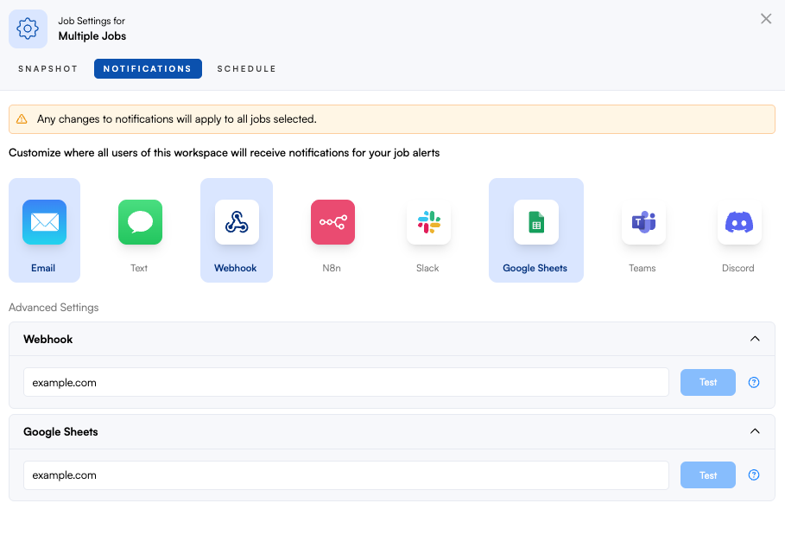This screenshot has height=554, width=785.
Task: Click the warning icon in the alert banner
Action: [x=22, y=119]
